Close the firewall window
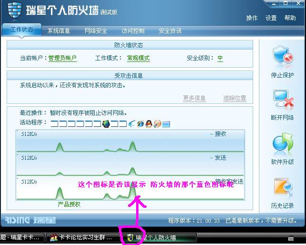Image resolution: width=306 pixels, height=245 pixels. (298, 3)
